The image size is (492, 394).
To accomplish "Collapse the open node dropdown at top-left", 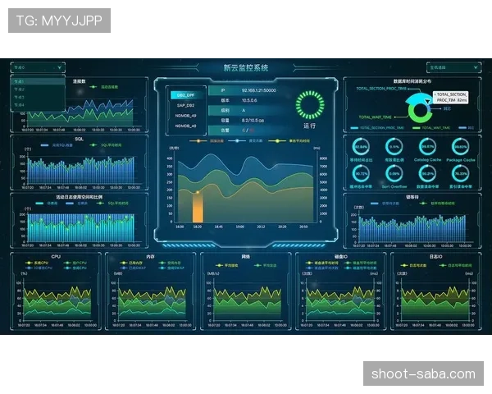I will [x=38, y=67].
